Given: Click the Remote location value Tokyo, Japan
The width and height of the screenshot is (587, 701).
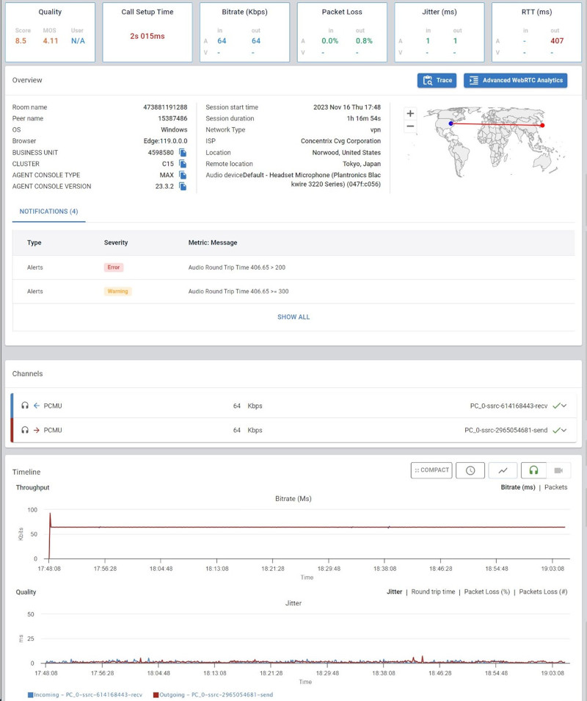Looking at the screenshot, I should (x=362, y=164).
